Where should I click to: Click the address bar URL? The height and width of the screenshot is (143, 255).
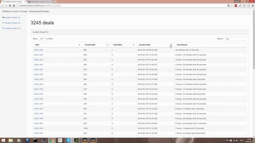(x=40, y=6)
